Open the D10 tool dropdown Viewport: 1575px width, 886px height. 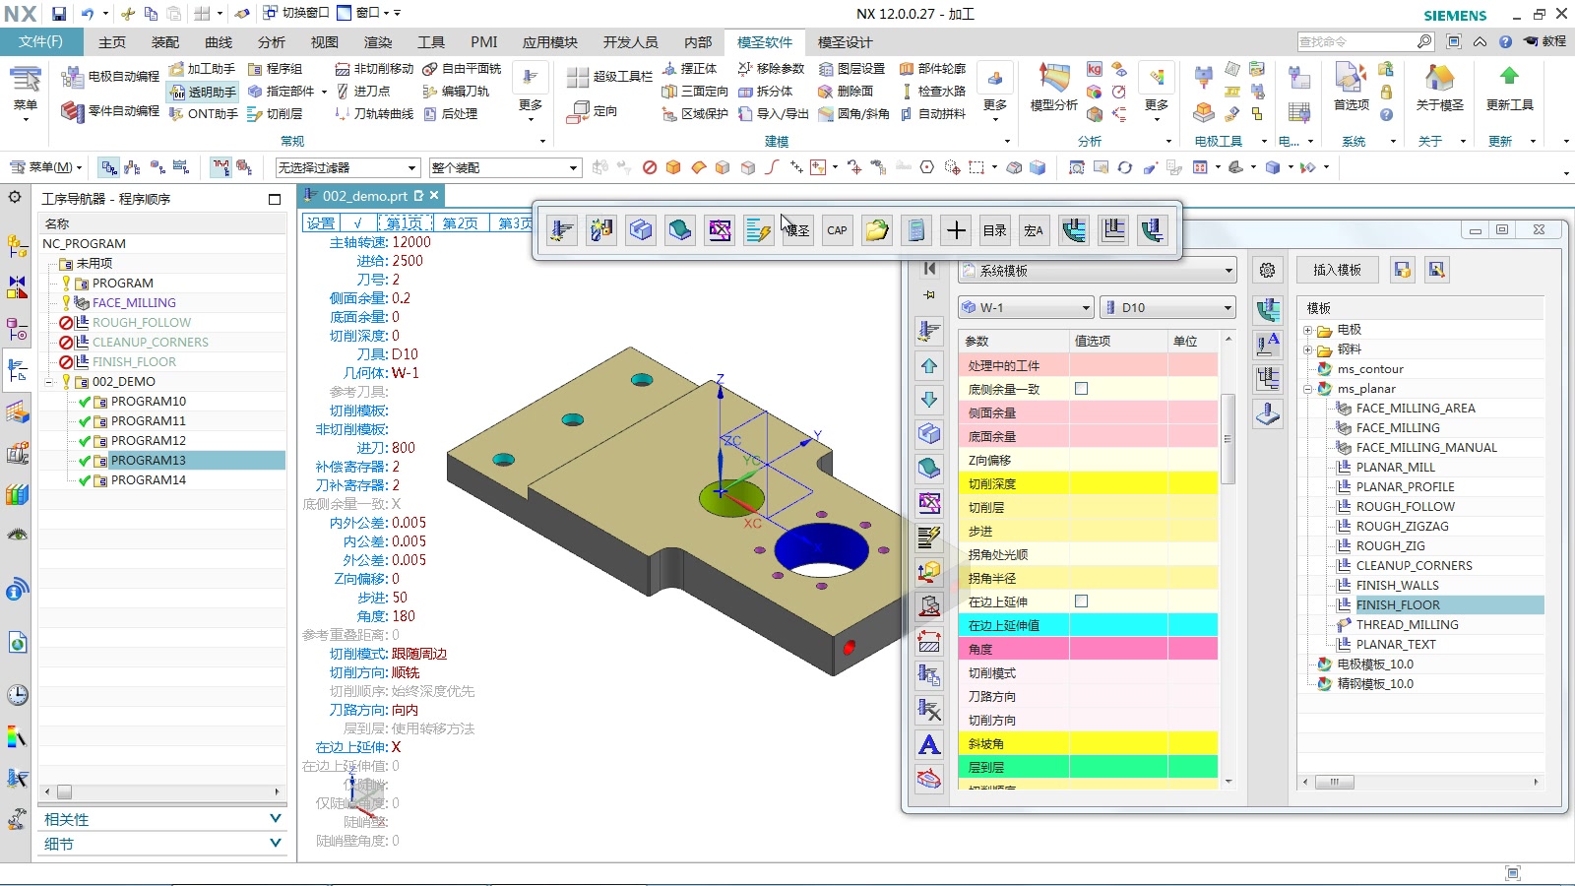click(x=1167, y=308)
